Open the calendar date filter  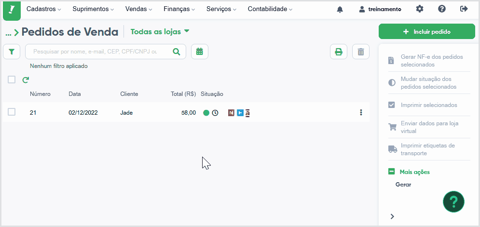pyautogui.click(x=200, y=52)
